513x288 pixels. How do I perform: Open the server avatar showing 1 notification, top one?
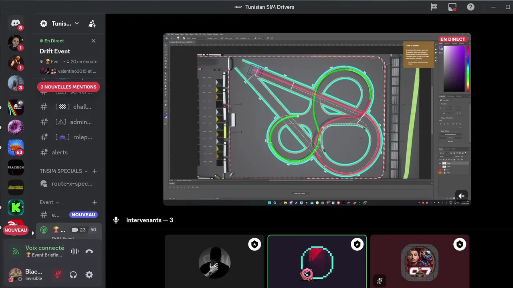point(16,43)
